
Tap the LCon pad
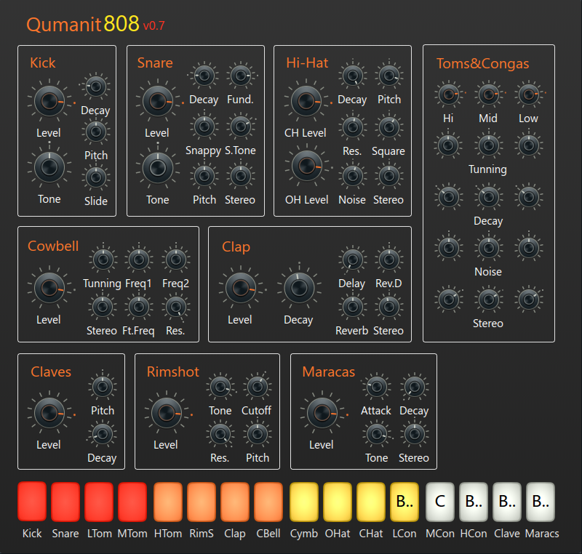404,502
